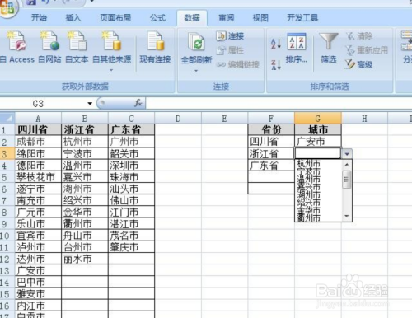Switch to the 审阅 (Review) tab
Screen dimensions: 412x318
pyautogui.click(x=227, y=18)
